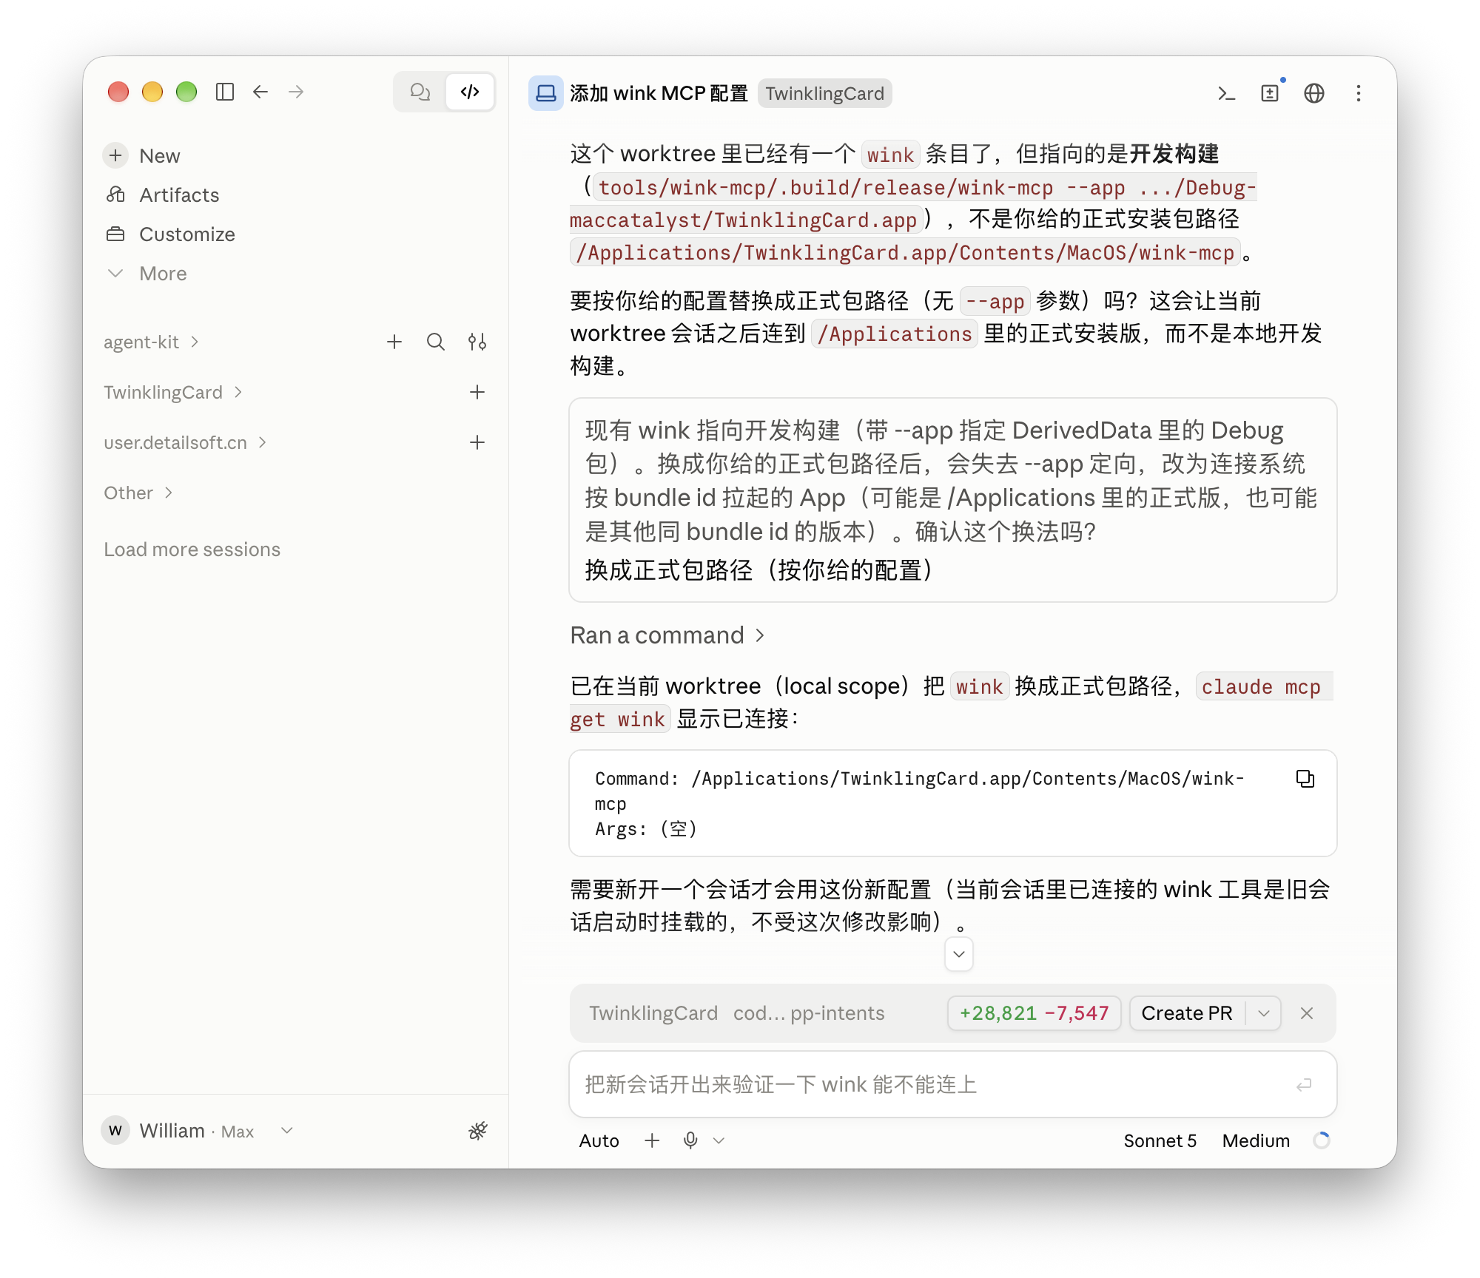Image resolution: width=1480 pixels, height=1278 pixels.
Task: Click the local session laptop icon
Action: pyautogui.click(x=546, y=93)
